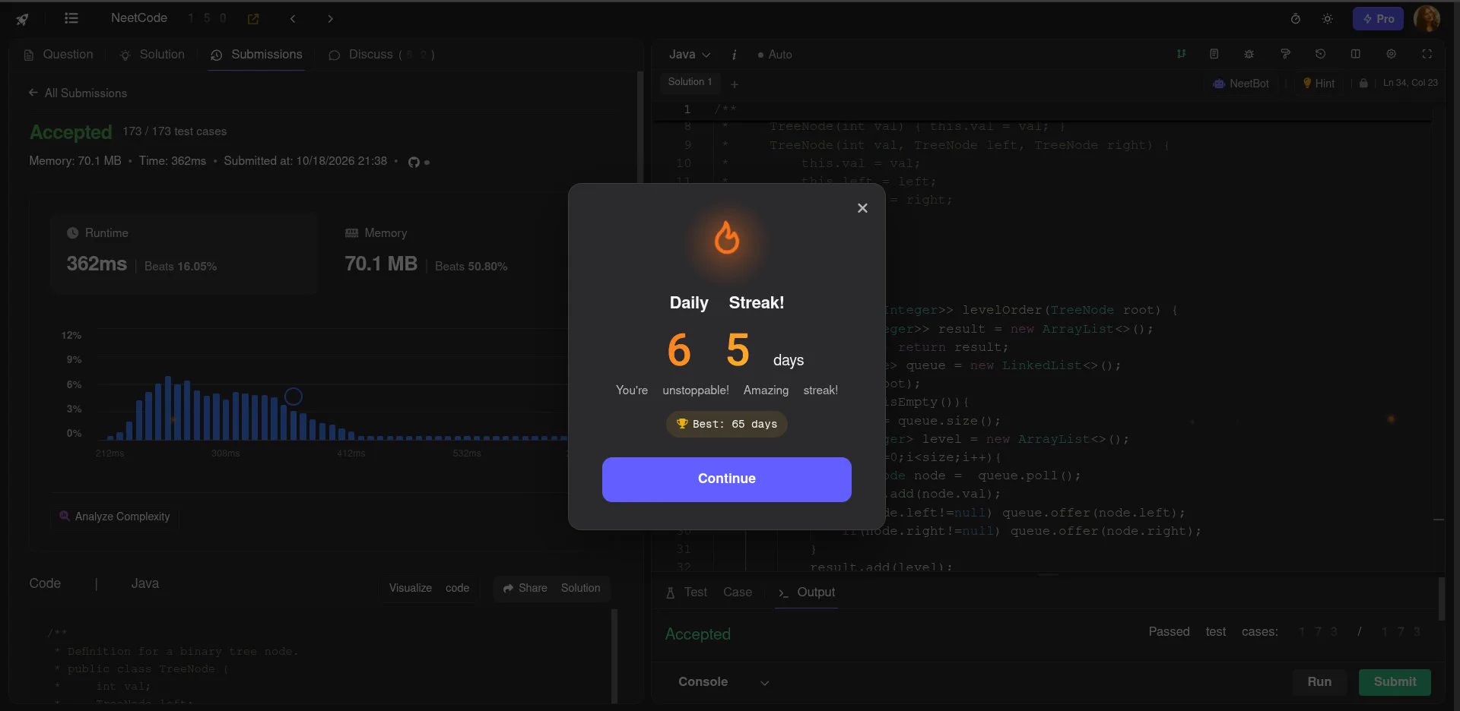Click the green git branch icon in editor toolbar
The height and width of the screenshot is (711, 1460).
coord(1181,54)
